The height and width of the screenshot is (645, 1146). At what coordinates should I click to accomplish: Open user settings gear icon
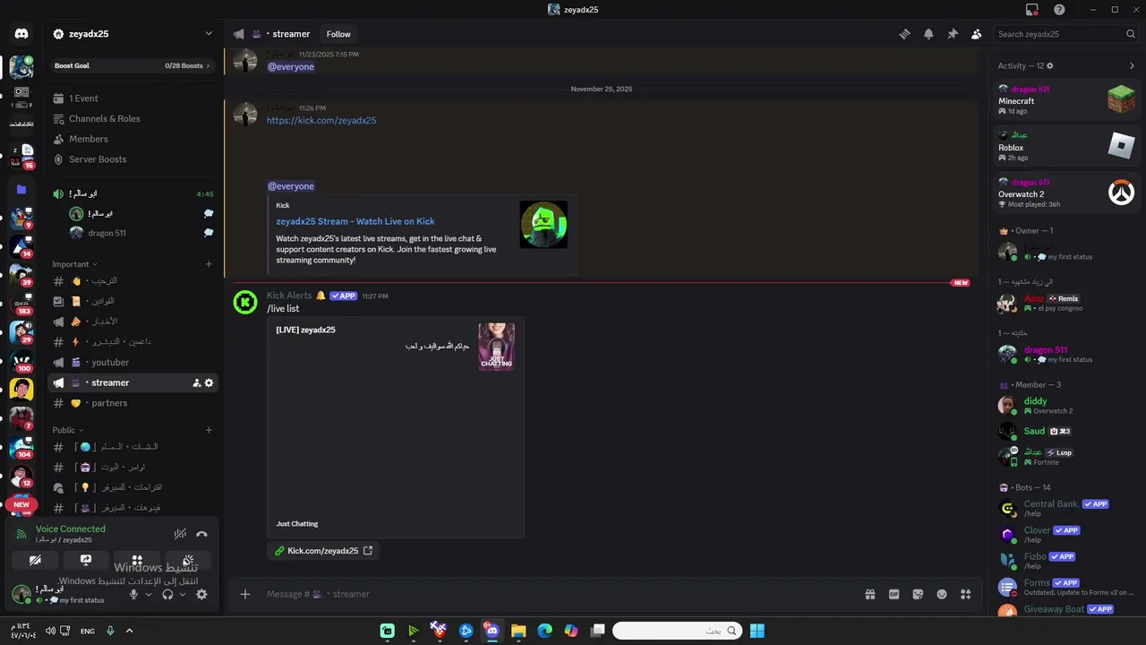coord(201,594)
